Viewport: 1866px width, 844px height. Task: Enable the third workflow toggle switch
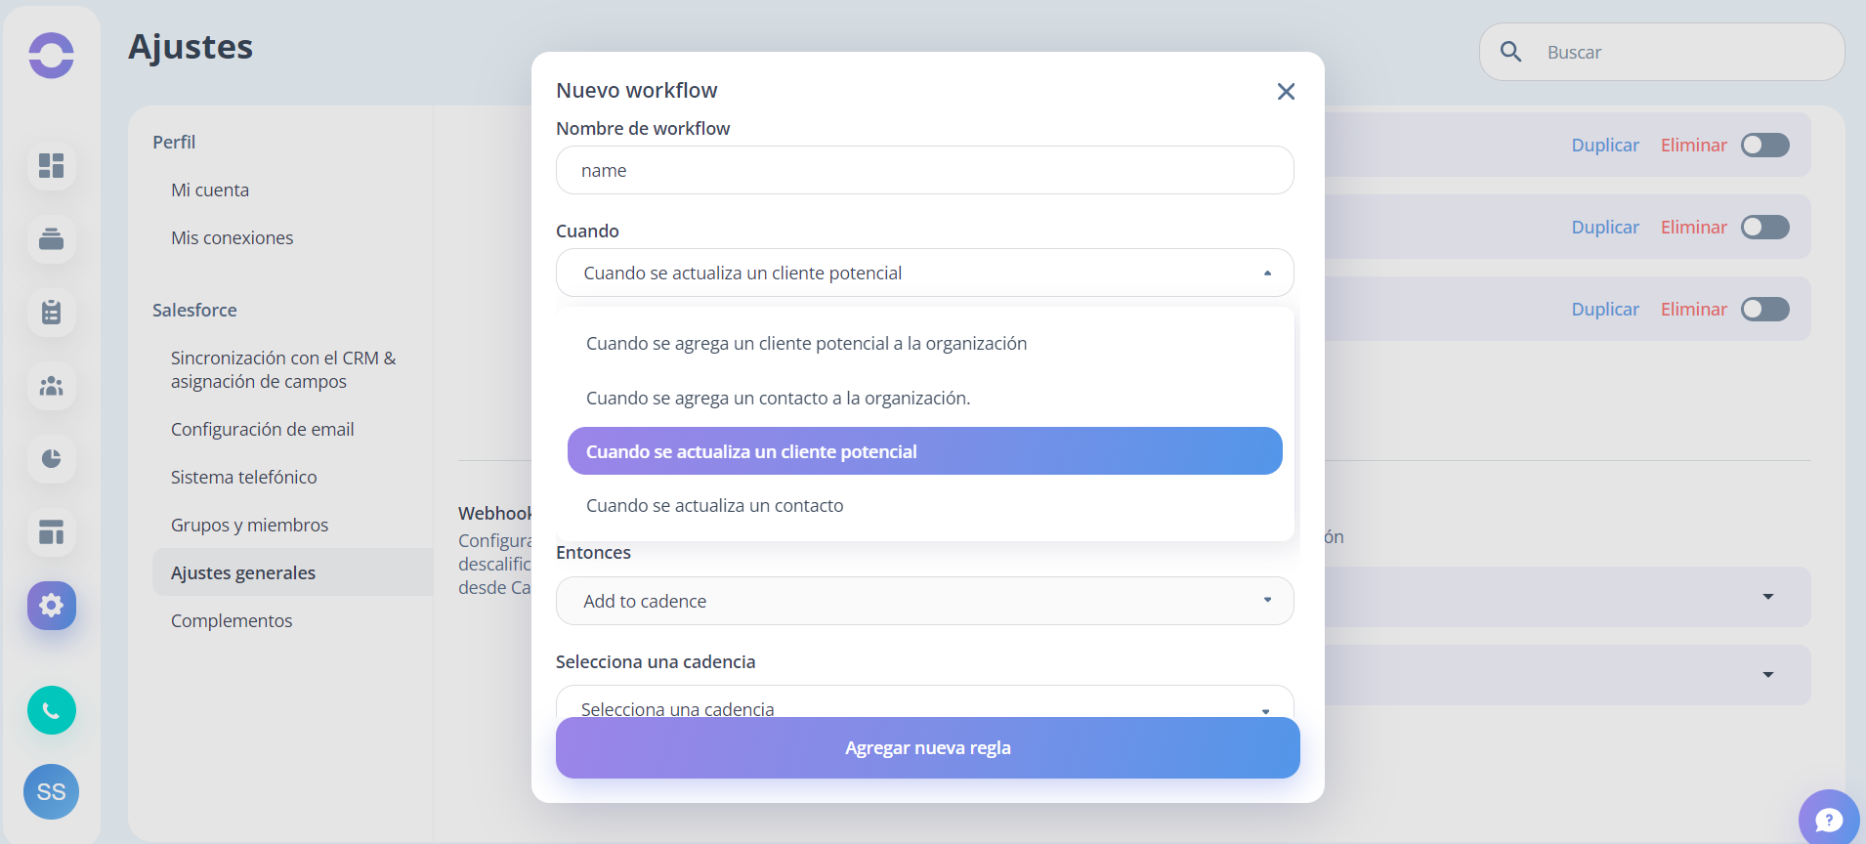1765,309
